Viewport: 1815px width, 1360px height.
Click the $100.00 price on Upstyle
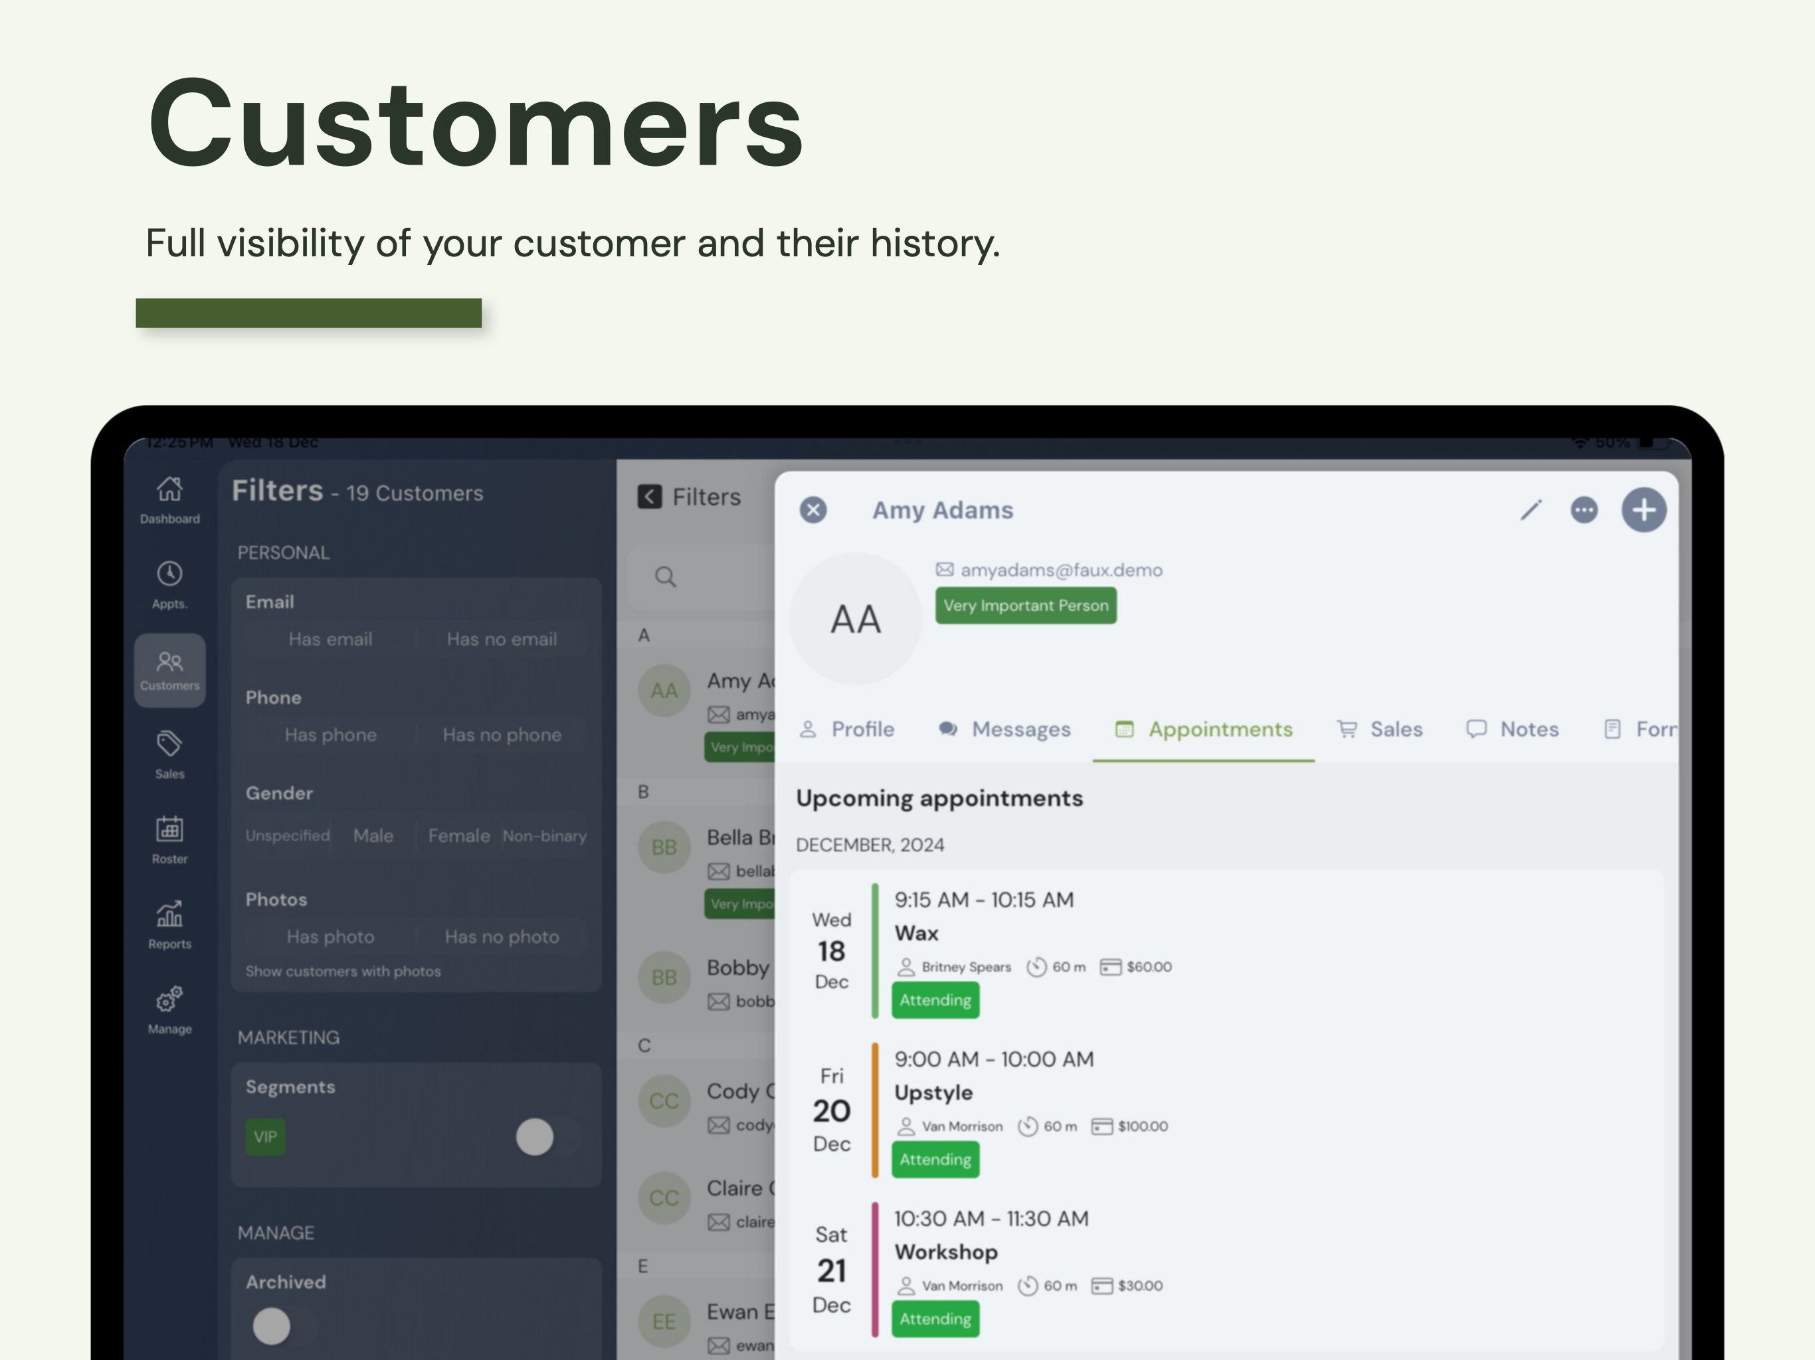[x=1143, y=1126]
